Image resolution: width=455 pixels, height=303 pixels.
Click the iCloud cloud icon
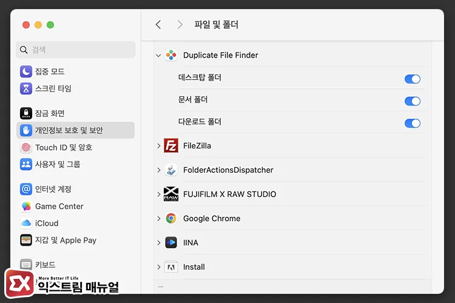(26, 223)
